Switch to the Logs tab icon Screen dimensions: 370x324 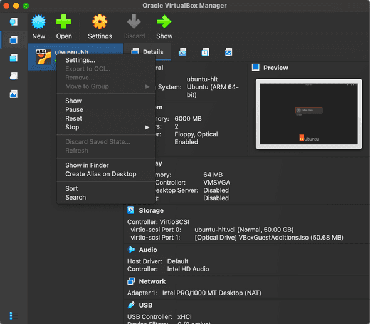[x=205, y=52]
